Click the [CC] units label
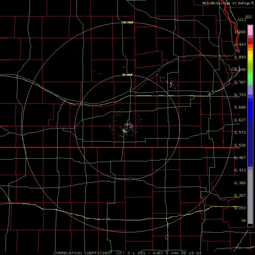 [x=242, y=20]
